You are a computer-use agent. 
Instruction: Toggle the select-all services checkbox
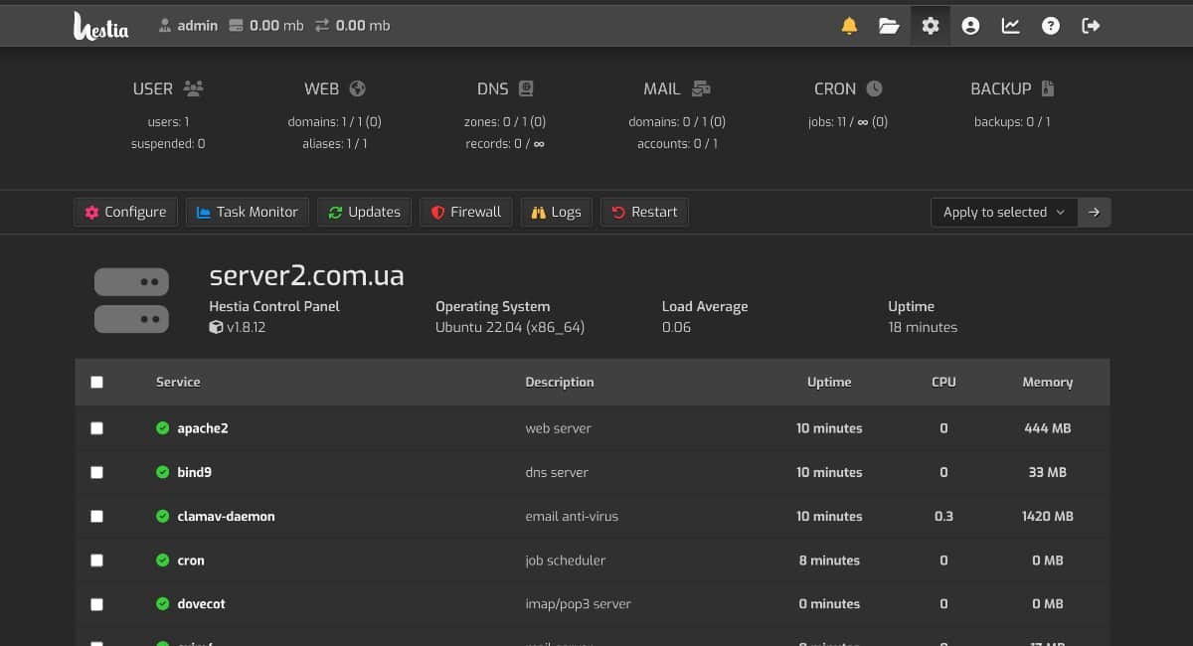point(96,382)
